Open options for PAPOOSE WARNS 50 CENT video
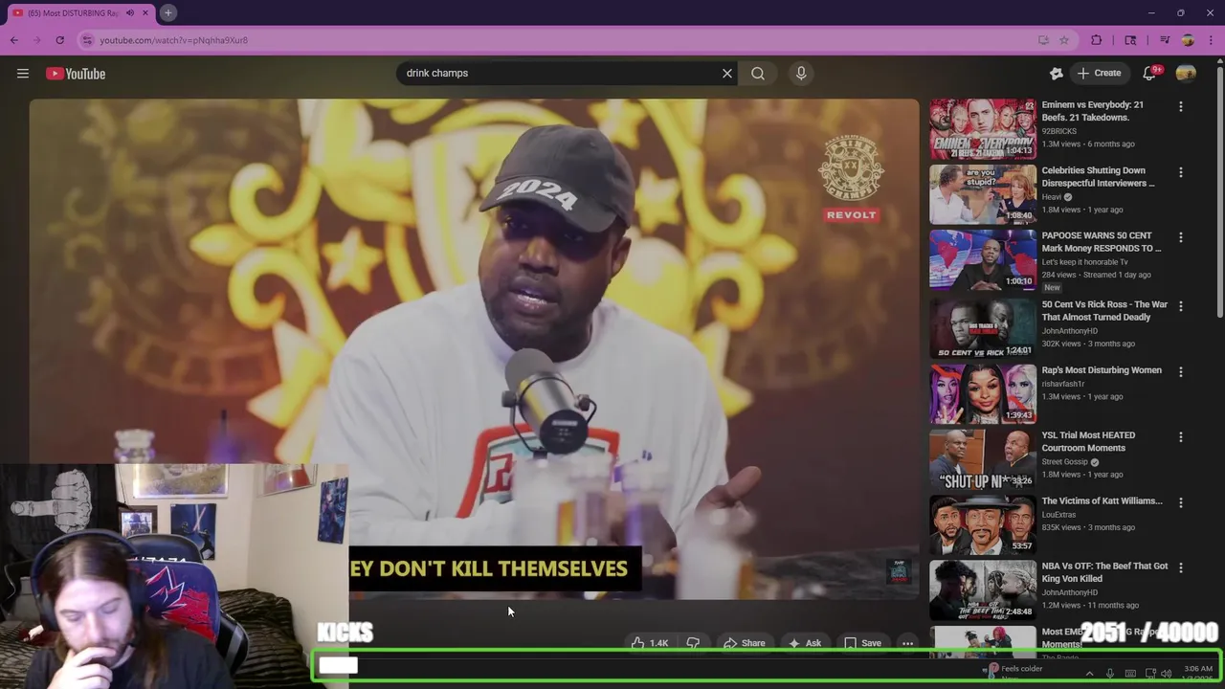This screenshot has height=689, width=1225. (x=1181, y=237)
